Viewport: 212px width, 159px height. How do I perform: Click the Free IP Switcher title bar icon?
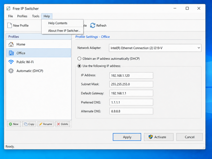pos(8,8)
